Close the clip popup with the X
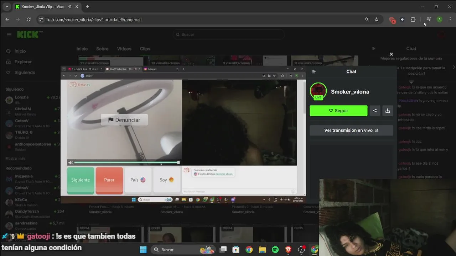Viewport: 456px width, 256px height. 391,54
